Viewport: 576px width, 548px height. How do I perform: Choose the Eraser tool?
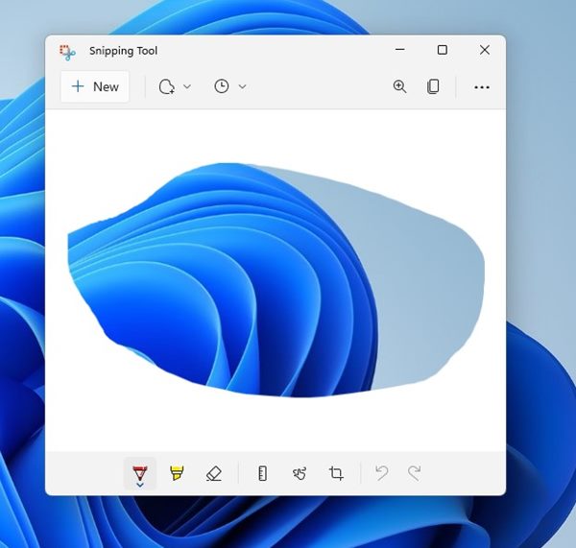[x=213, y=473]
